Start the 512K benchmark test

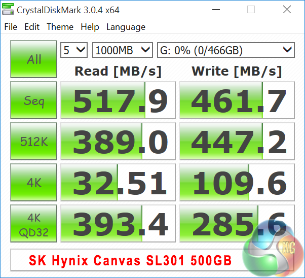point(33,141)
